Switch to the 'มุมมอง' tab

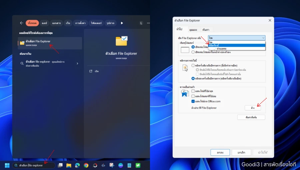tap(193, 30)
